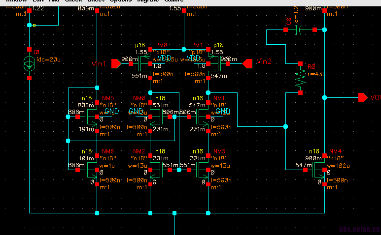Click the Vin2 input pin arrow
The width and height of the screenshot is (381, 235).
coord(247,62)
